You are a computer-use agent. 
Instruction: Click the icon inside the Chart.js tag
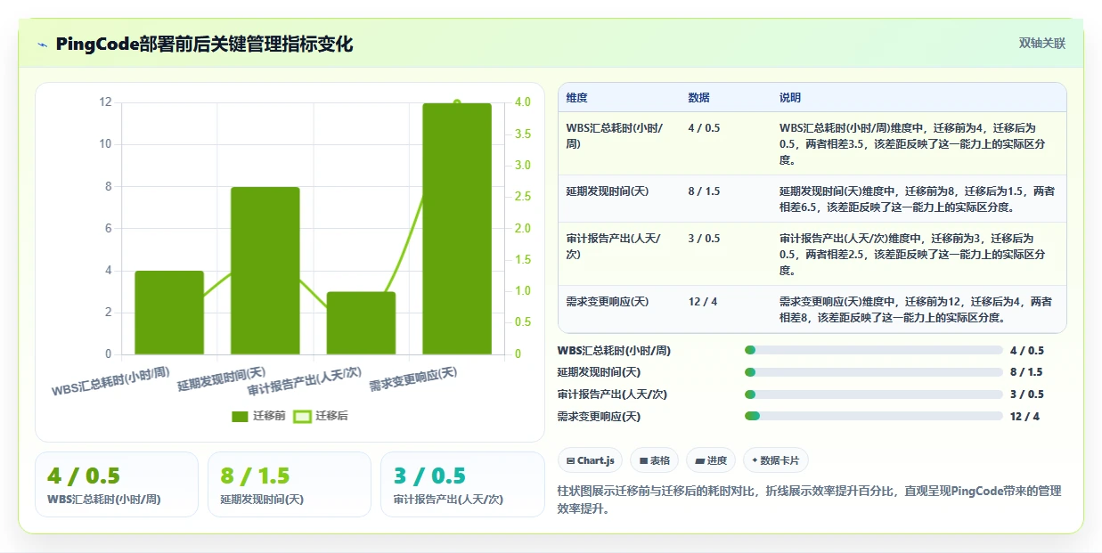pos(570,460)
